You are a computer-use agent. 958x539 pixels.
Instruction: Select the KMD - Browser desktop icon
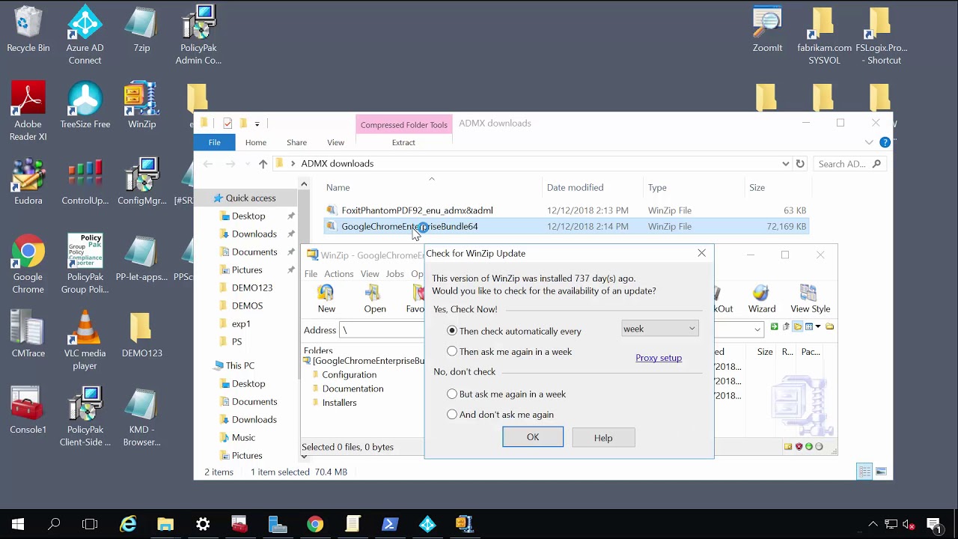[x=141, y=416]
